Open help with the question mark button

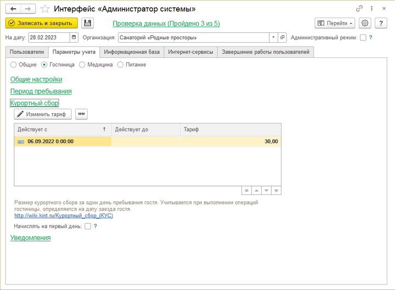click(381, 23)
